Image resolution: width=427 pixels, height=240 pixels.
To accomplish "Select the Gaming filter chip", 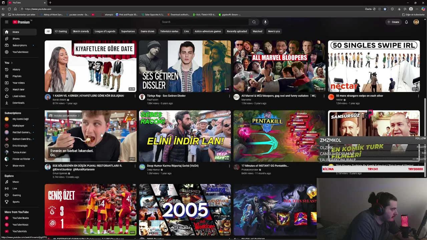I will tap(61, 31).
